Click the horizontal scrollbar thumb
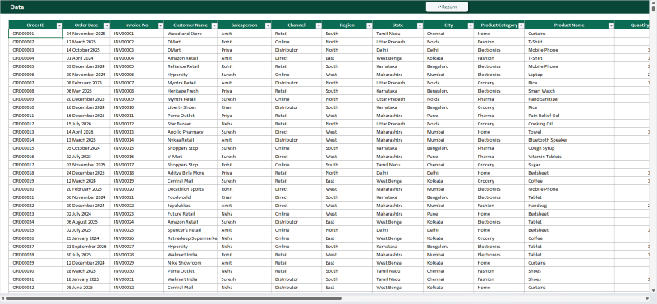Screen dimensions: 657x304 pos(173,298)
